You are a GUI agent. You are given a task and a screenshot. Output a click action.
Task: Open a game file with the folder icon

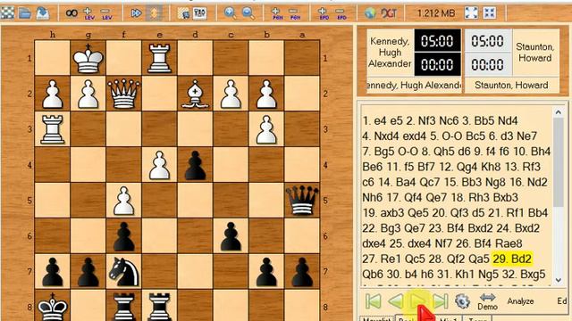(x=25, y=13)
